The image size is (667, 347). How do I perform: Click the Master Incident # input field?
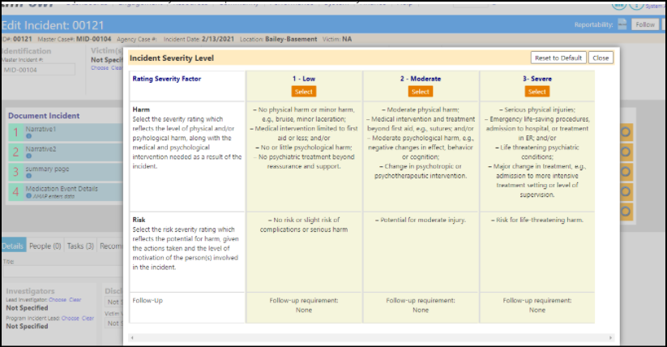[x=39, y=70]
